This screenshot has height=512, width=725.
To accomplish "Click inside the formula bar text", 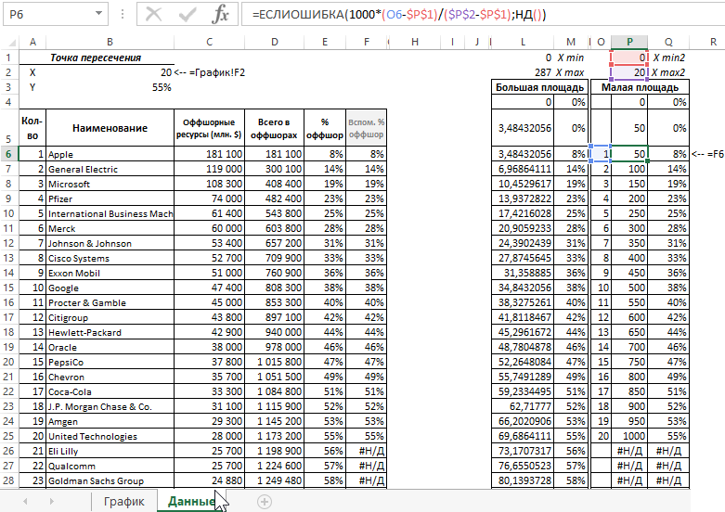I will 464,16.
